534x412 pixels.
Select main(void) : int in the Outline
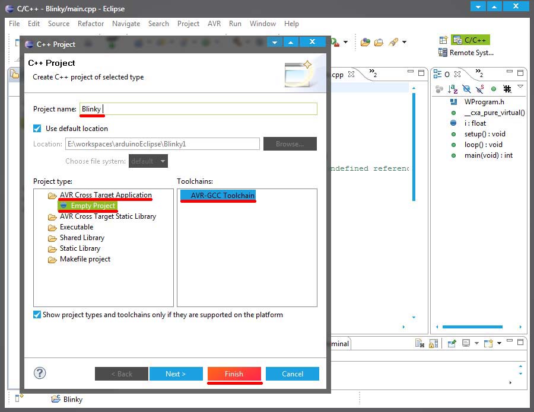[488, 155]
